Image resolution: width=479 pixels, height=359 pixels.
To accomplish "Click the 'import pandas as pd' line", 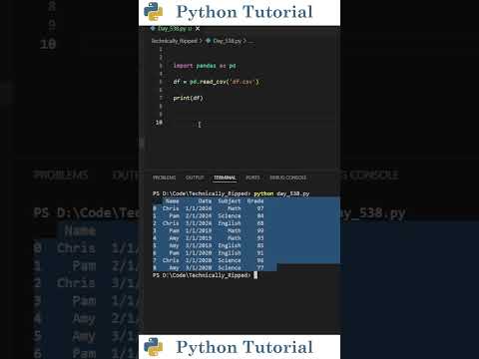I will 205,66.
